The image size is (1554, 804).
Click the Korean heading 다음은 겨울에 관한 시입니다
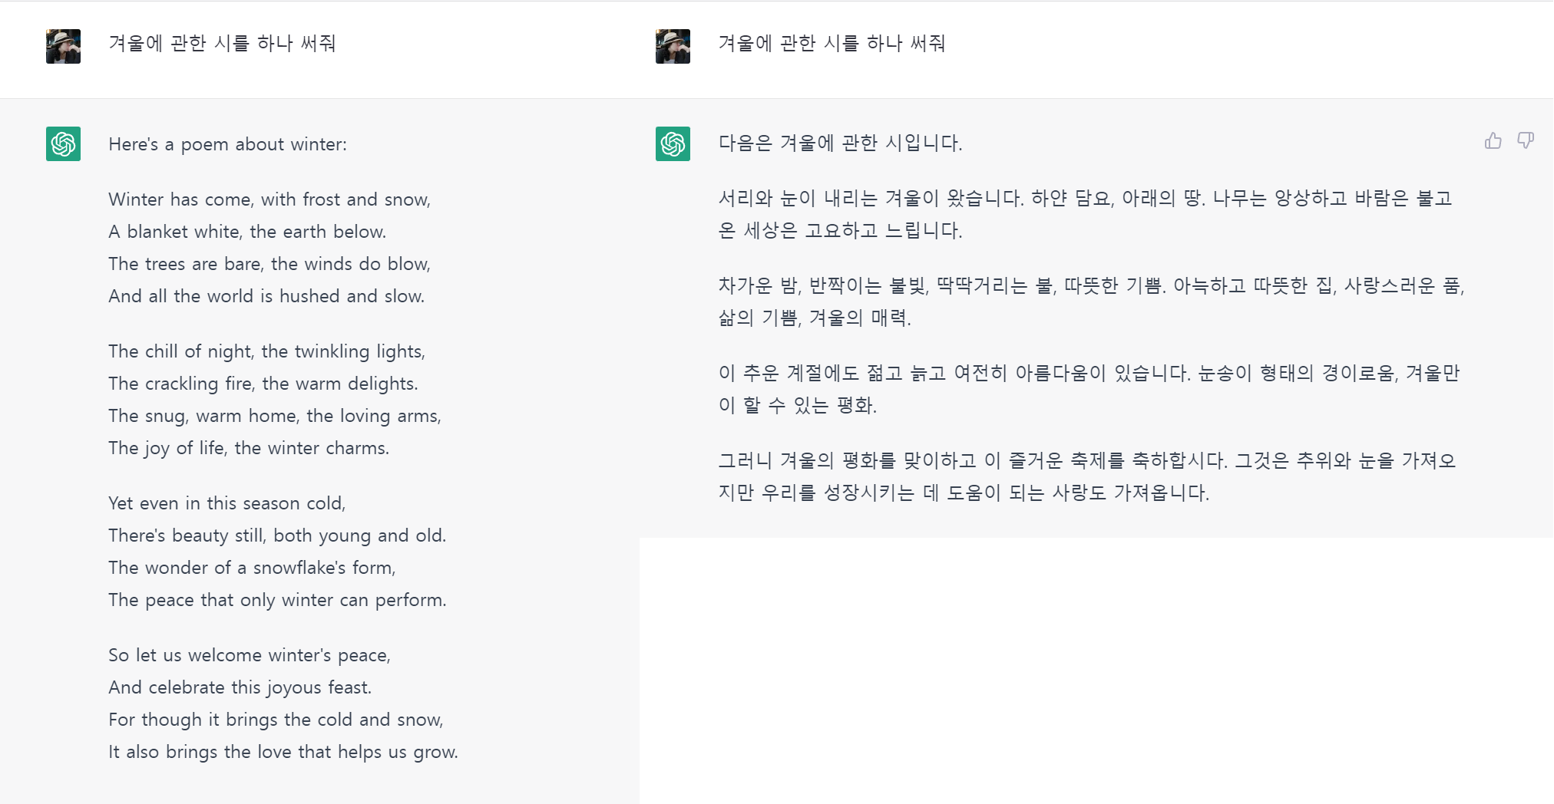(x=841, y=143)
